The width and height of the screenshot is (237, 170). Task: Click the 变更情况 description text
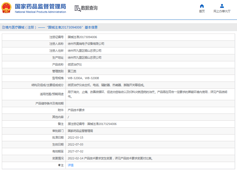(x=110, y=158)
